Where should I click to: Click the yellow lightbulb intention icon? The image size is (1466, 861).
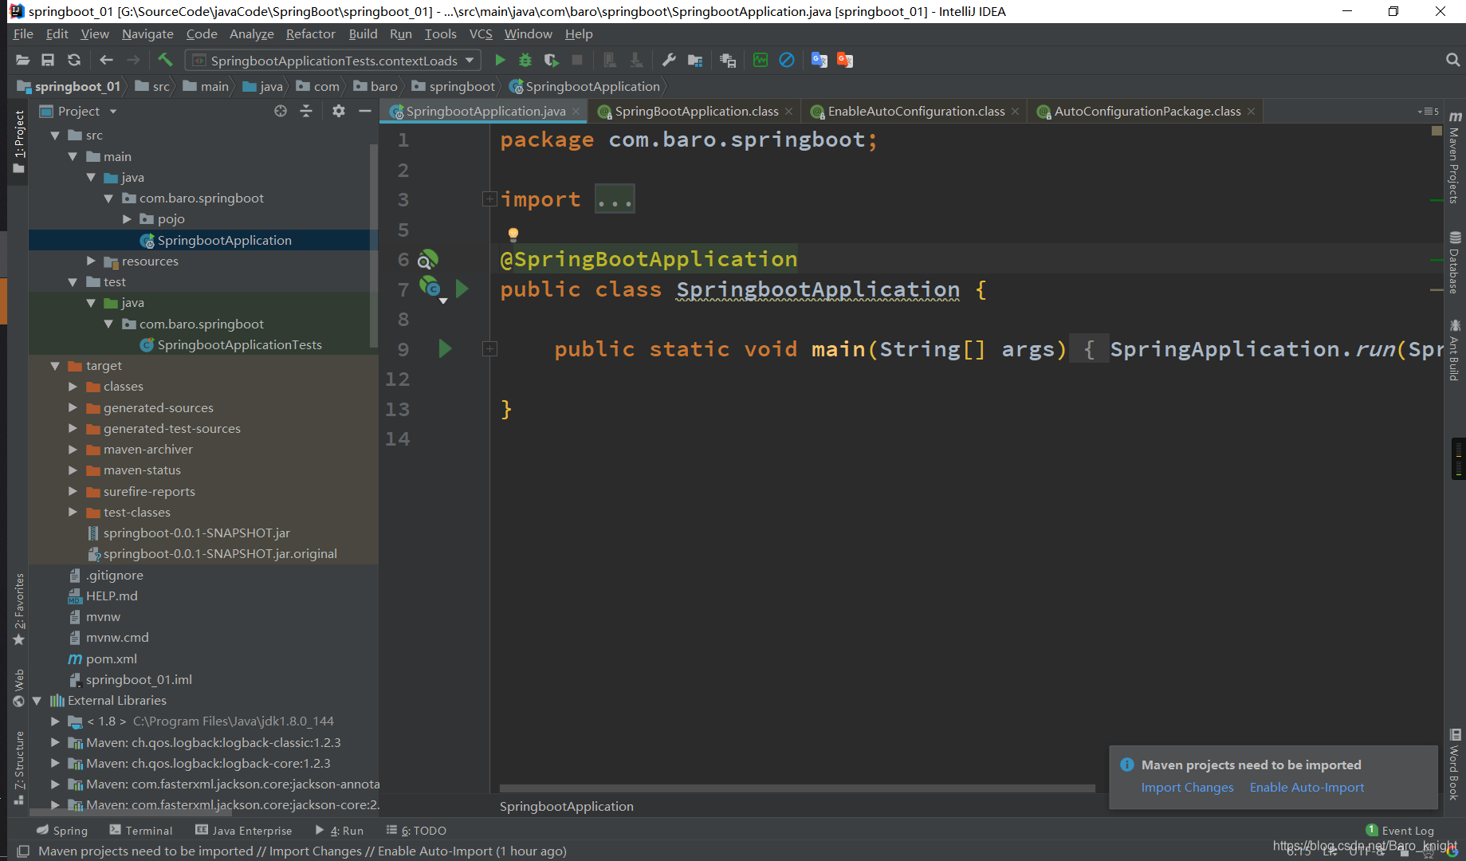[x=513, y=234]
